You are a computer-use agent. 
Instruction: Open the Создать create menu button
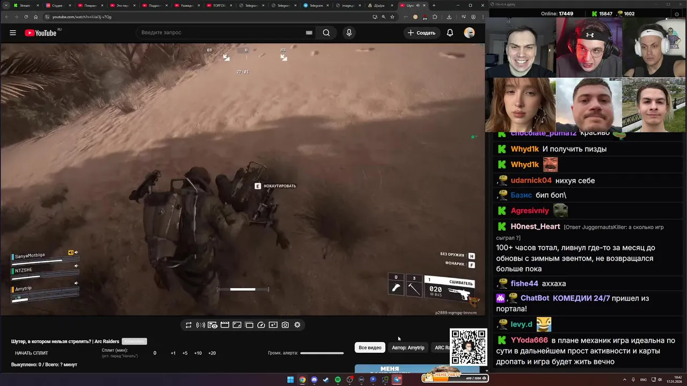pyautogui.click(x=421, y=33)
